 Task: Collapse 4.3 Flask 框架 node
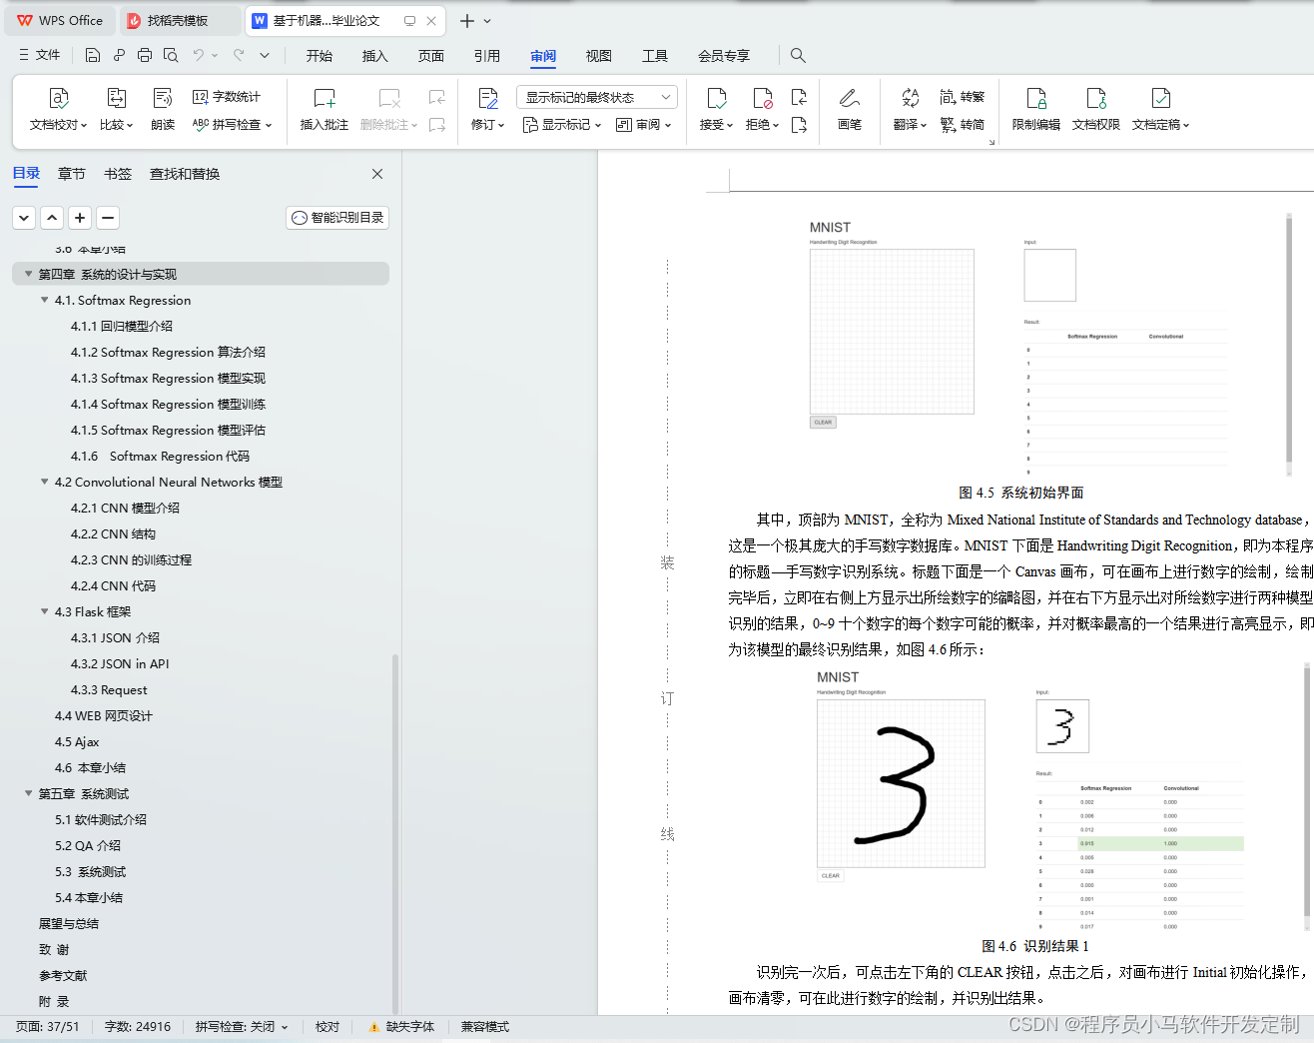tap(44, 611)
